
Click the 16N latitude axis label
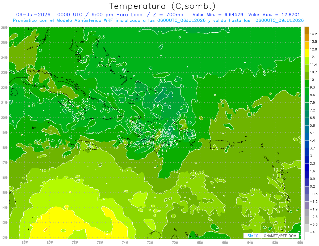point(4,178)
